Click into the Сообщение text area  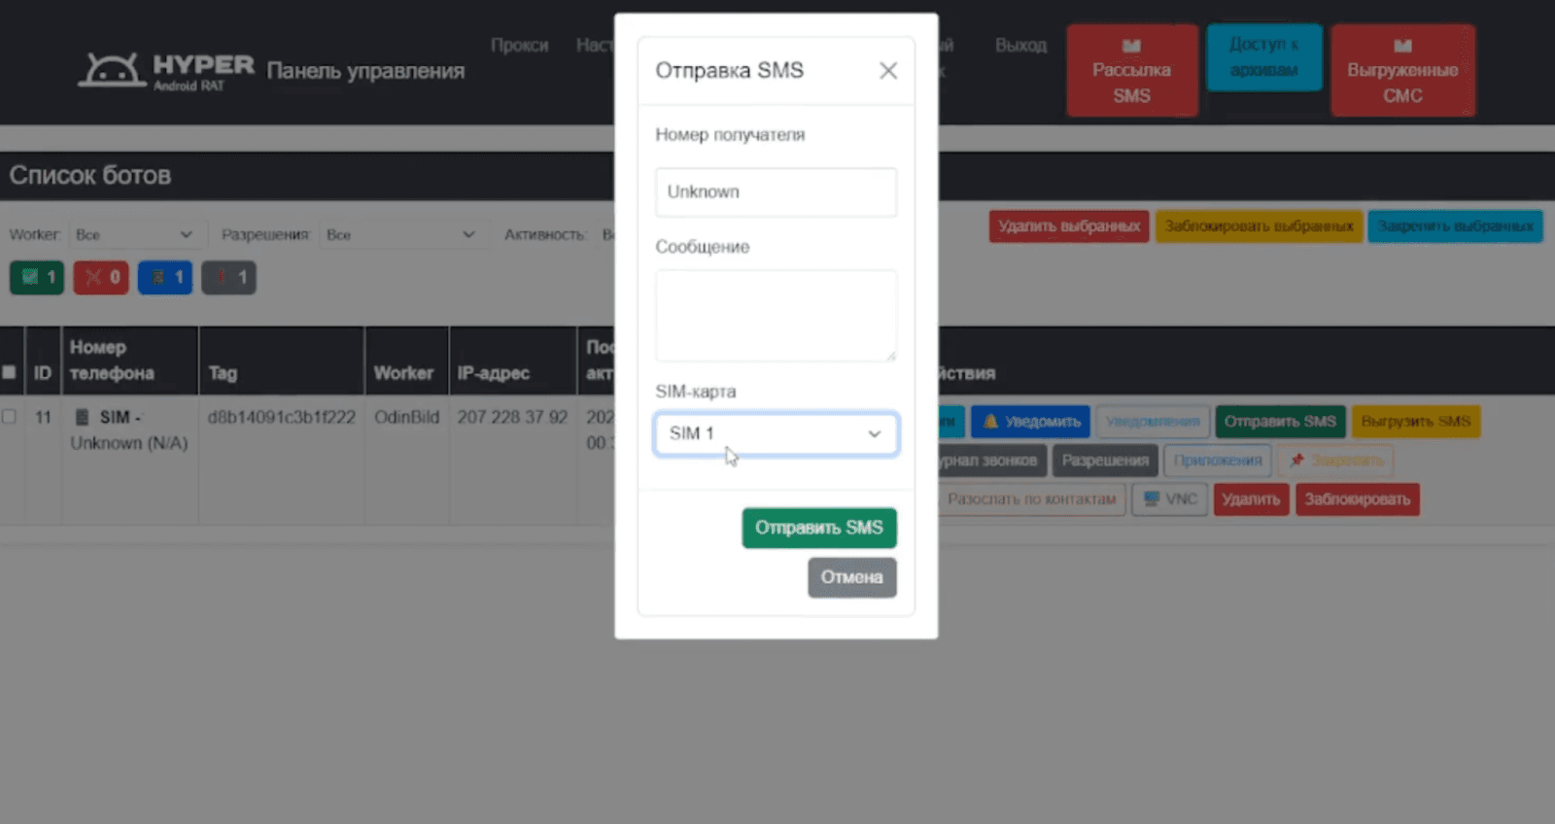[x=776, y=316]
